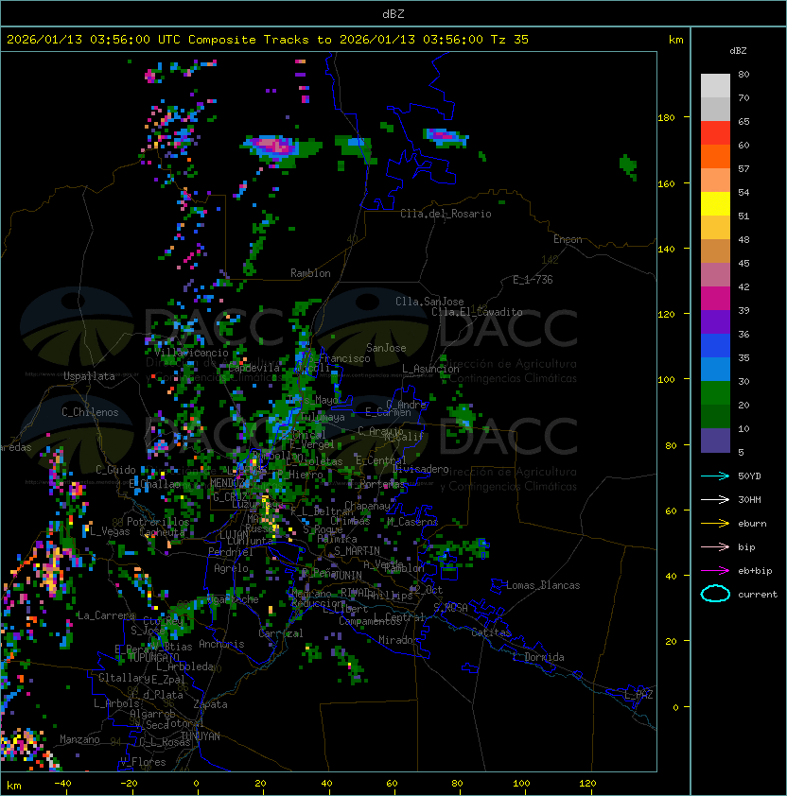Click the magenta eb+bip arrow in legend

[715, 571]
